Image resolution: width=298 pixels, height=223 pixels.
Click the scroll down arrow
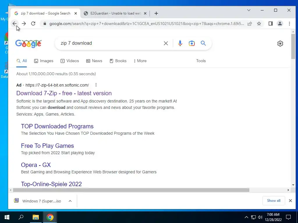pos(293,185)
